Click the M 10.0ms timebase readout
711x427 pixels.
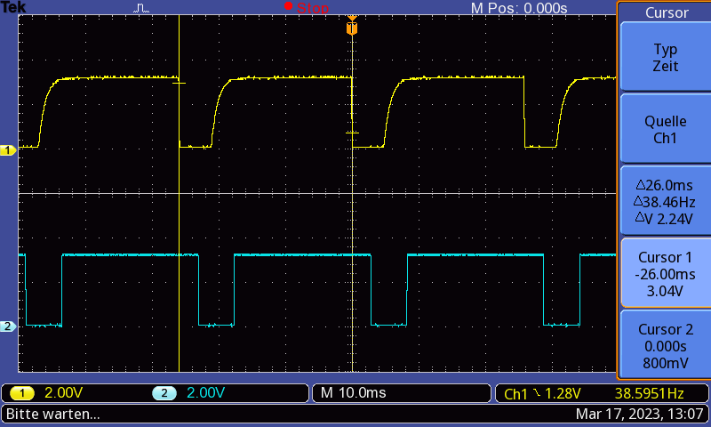[353, 393]
